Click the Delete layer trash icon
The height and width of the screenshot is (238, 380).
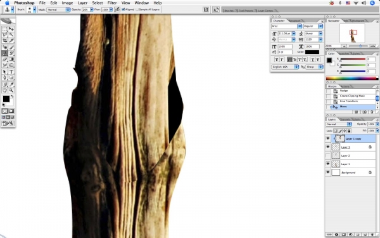click(x=372, y=235)
